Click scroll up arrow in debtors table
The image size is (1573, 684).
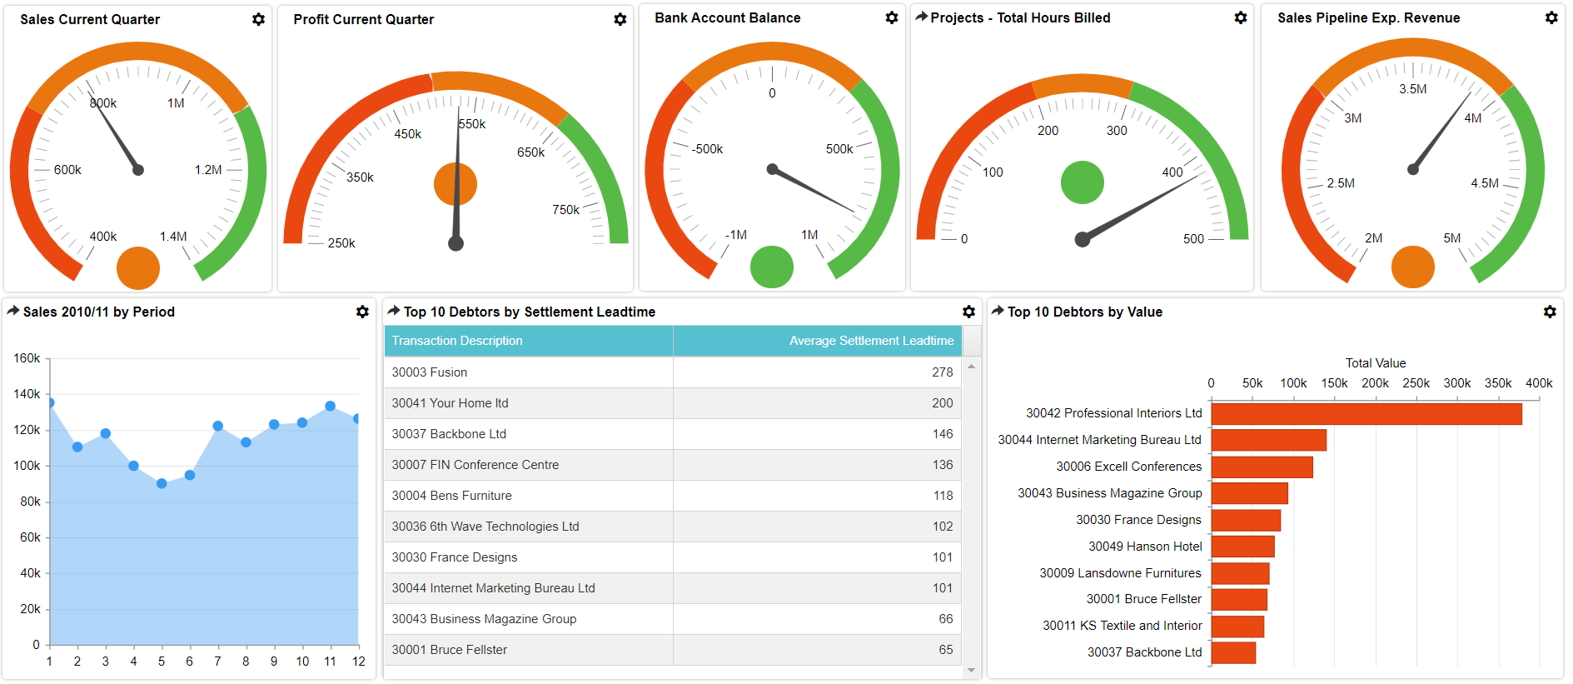click(971, 367)
